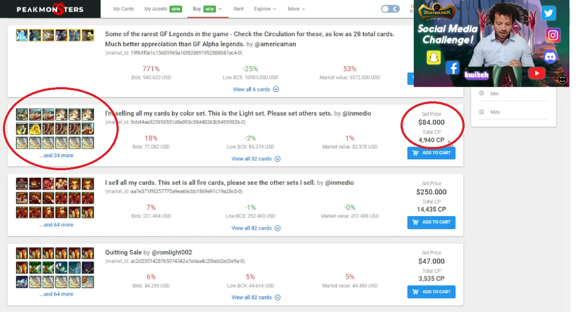
Task: Open seller @americaman's profile link
Action: click(275, 44)
